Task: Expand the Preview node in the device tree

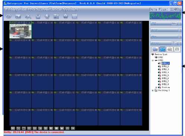Action: coord(156,88)
